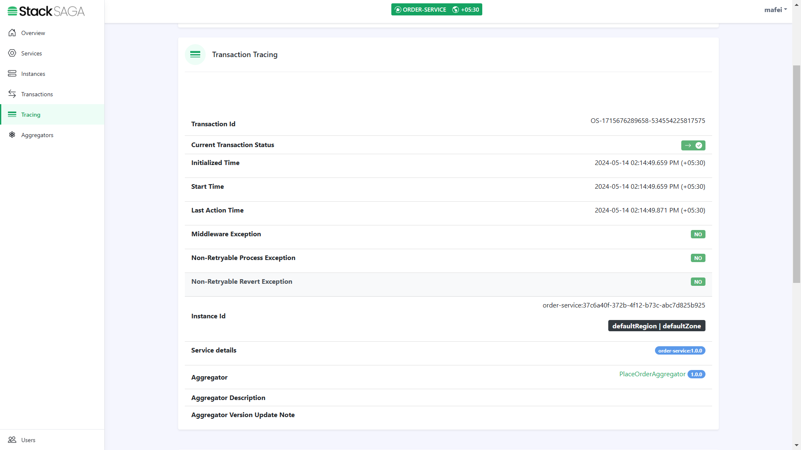
Task: Expand the Aggregator Description section
Action: pyautogui.click(x=228, y=397)
